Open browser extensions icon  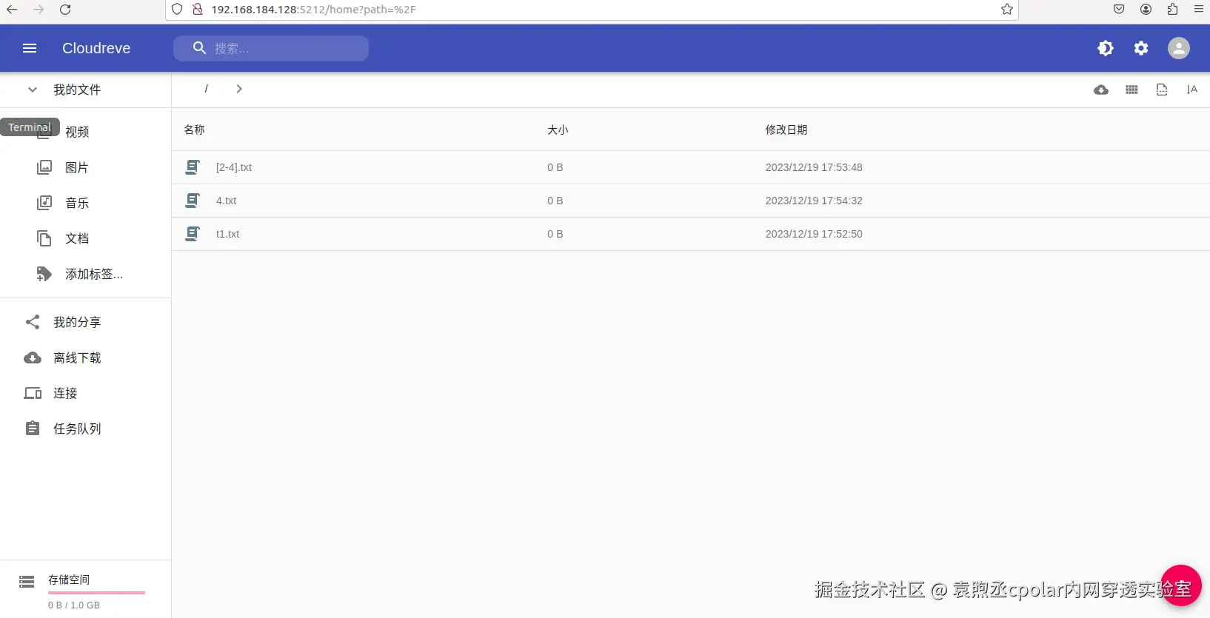point(1172,10)
